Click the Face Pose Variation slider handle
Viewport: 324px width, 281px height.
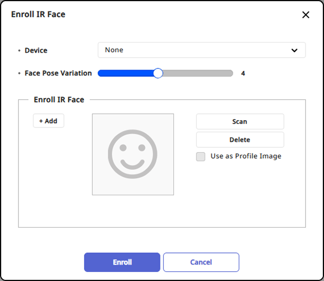158,73
